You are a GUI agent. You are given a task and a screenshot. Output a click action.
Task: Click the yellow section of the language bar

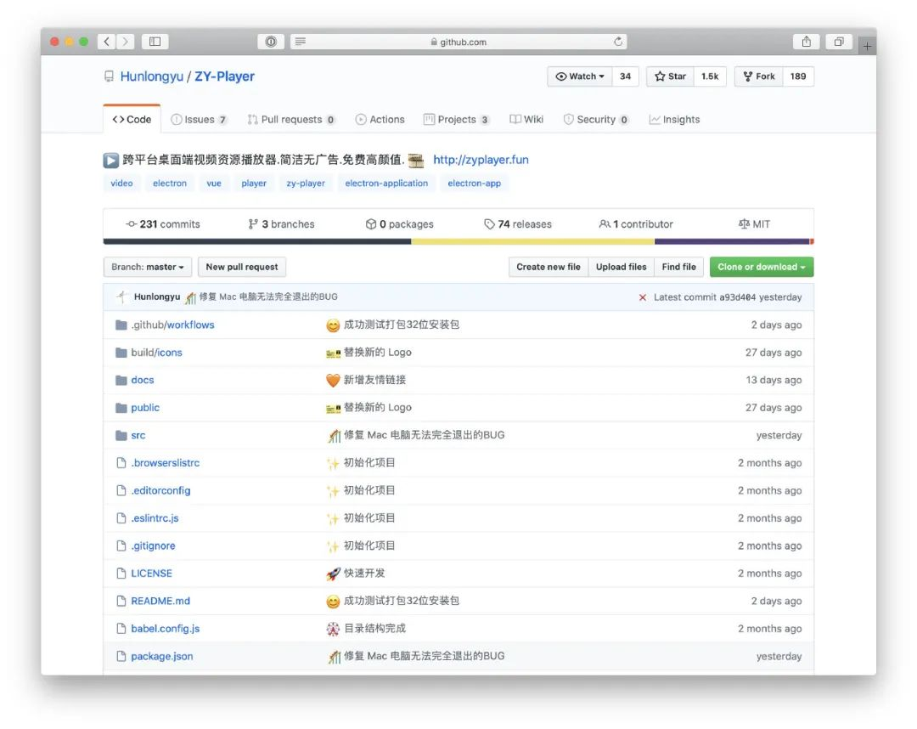(x=532, y=241)
